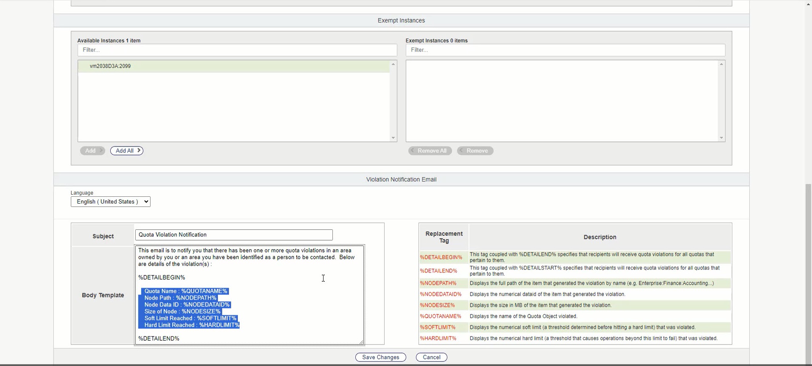Open the Language dropdown
The image size is (812, 366).
click(x=110, y=202)
